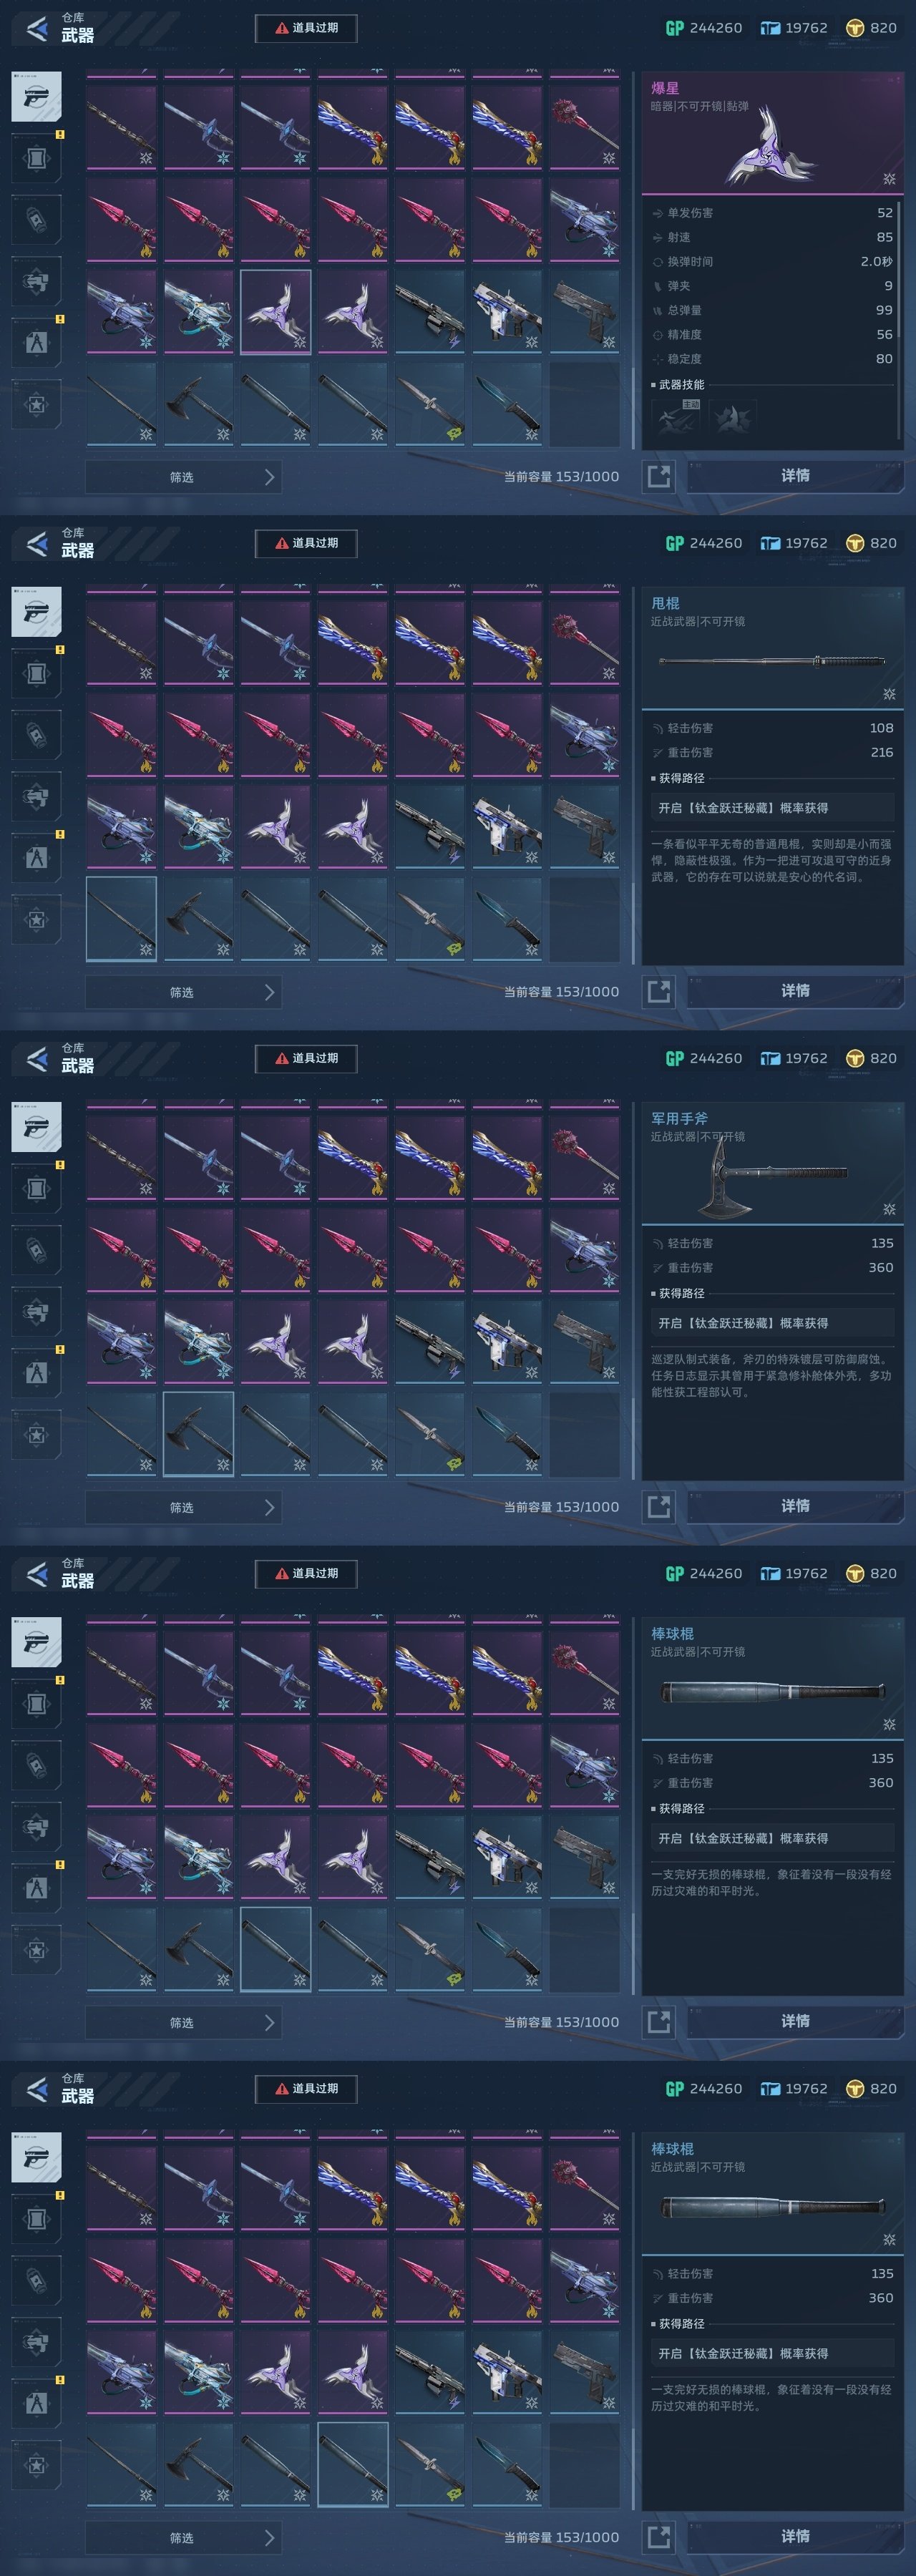The width and height of the screenshot is (916, 2576).
Task: Click GP currency icon on 爆星 screen header
Action: coord(675,28)
